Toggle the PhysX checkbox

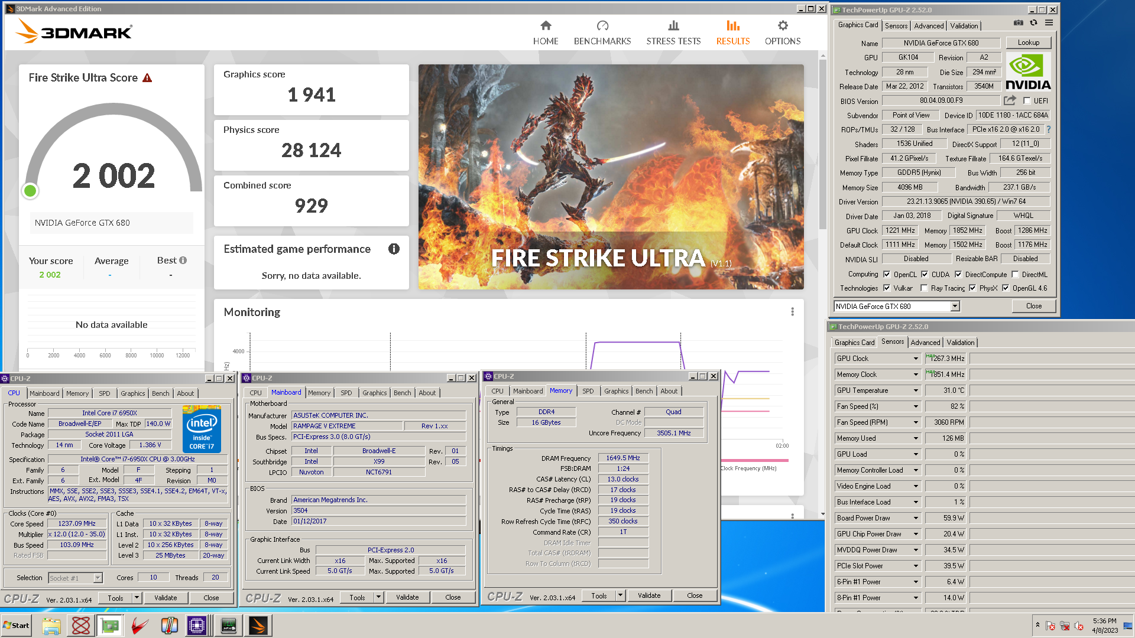pyautogui.click(x=972, y=288)
